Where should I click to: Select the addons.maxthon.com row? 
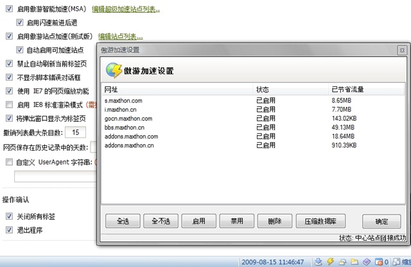click(252, 136)
